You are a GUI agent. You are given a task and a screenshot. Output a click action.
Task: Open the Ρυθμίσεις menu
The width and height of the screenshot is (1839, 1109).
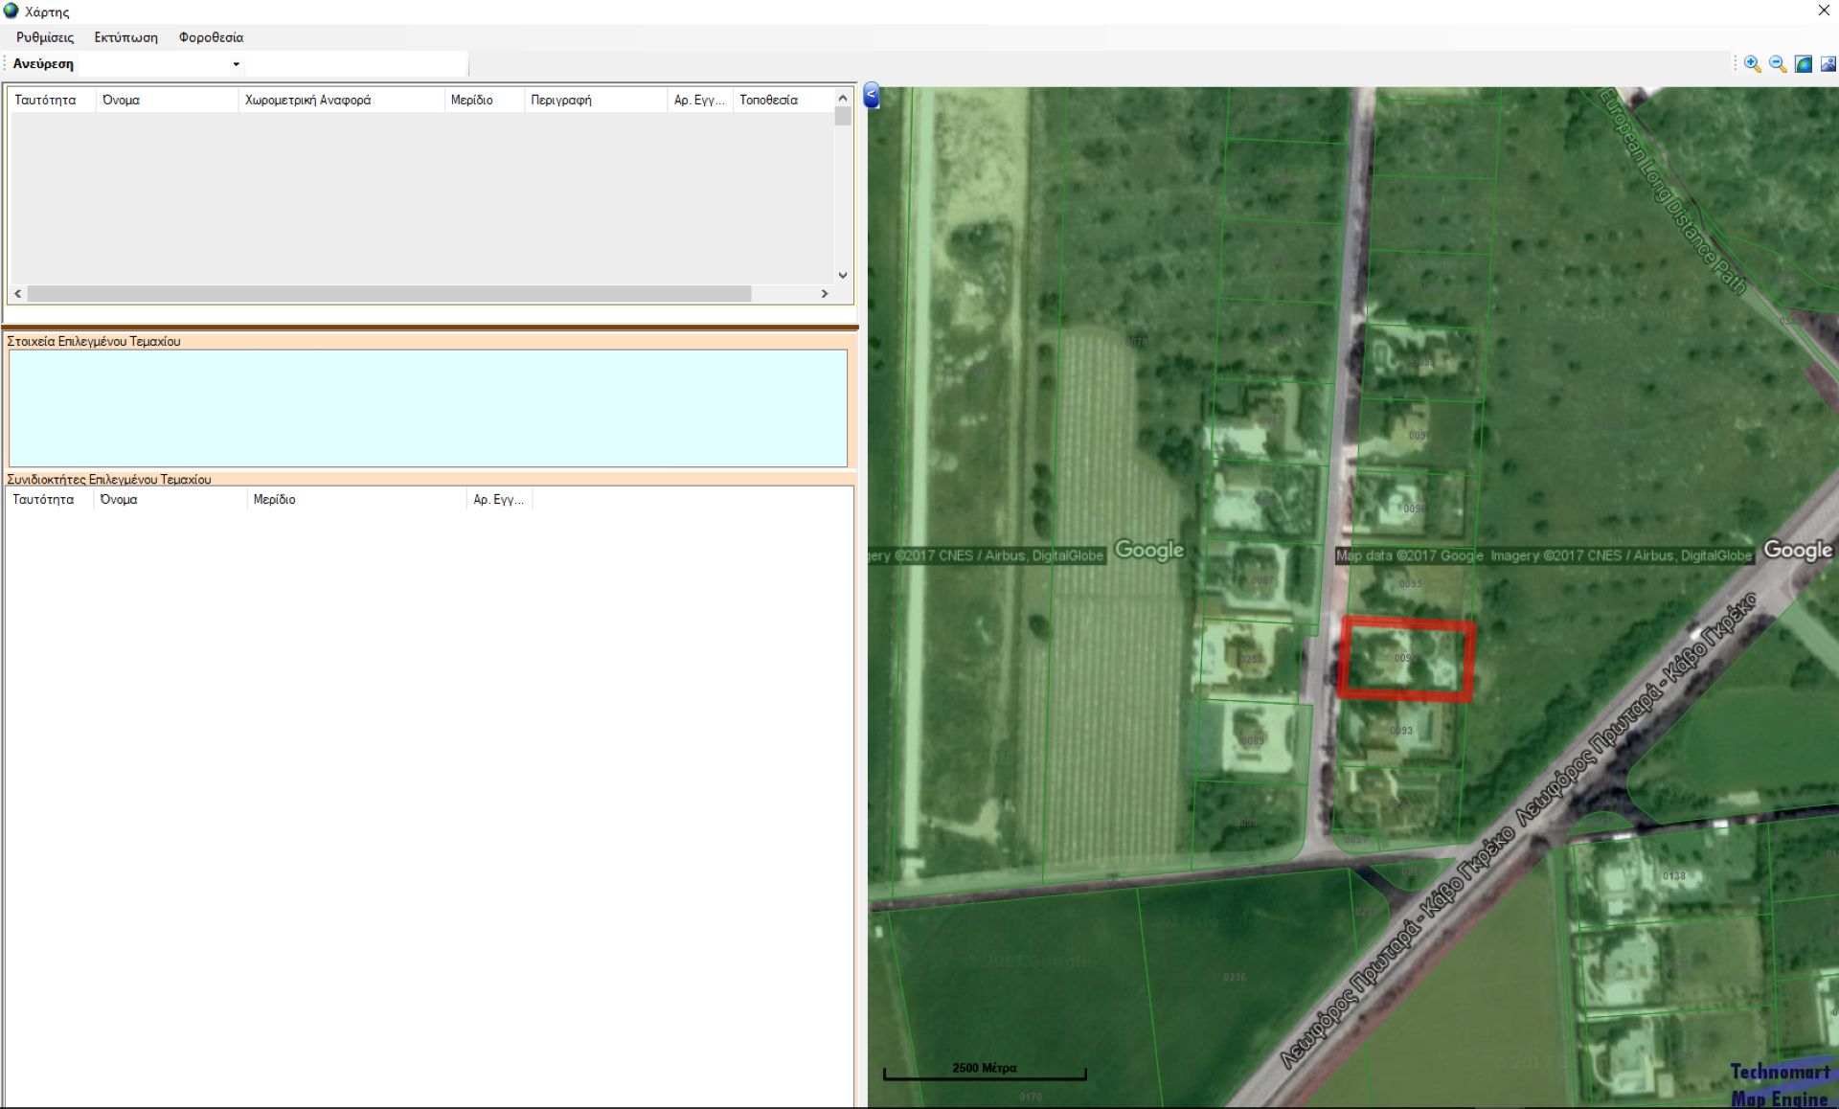coord(45,37)
